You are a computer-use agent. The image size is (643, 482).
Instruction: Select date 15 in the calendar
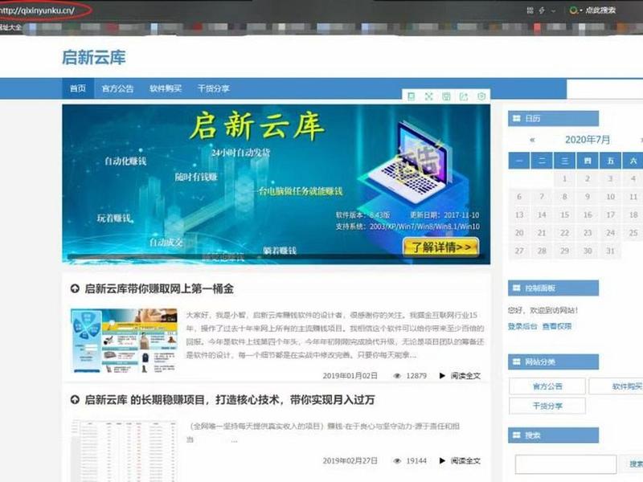(565, 214)
